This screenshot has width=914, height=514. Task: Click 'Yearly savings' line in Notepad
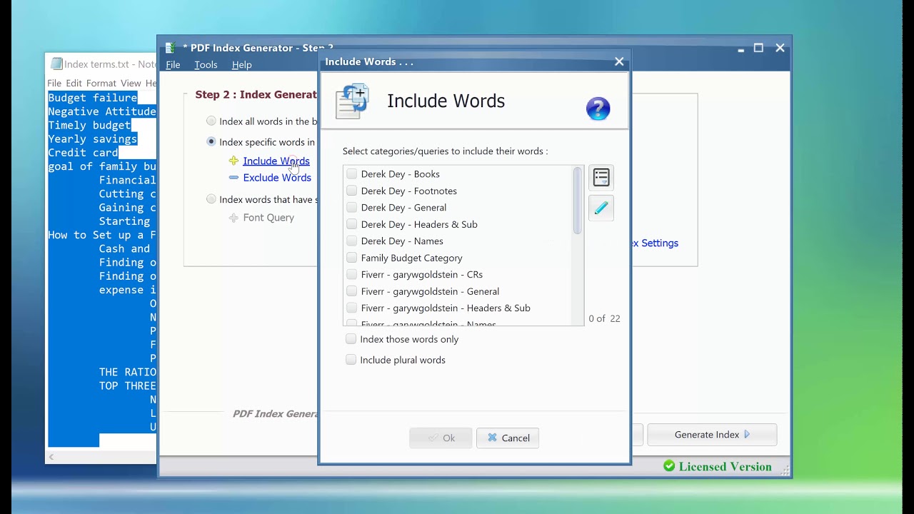(x=93, y=139)
